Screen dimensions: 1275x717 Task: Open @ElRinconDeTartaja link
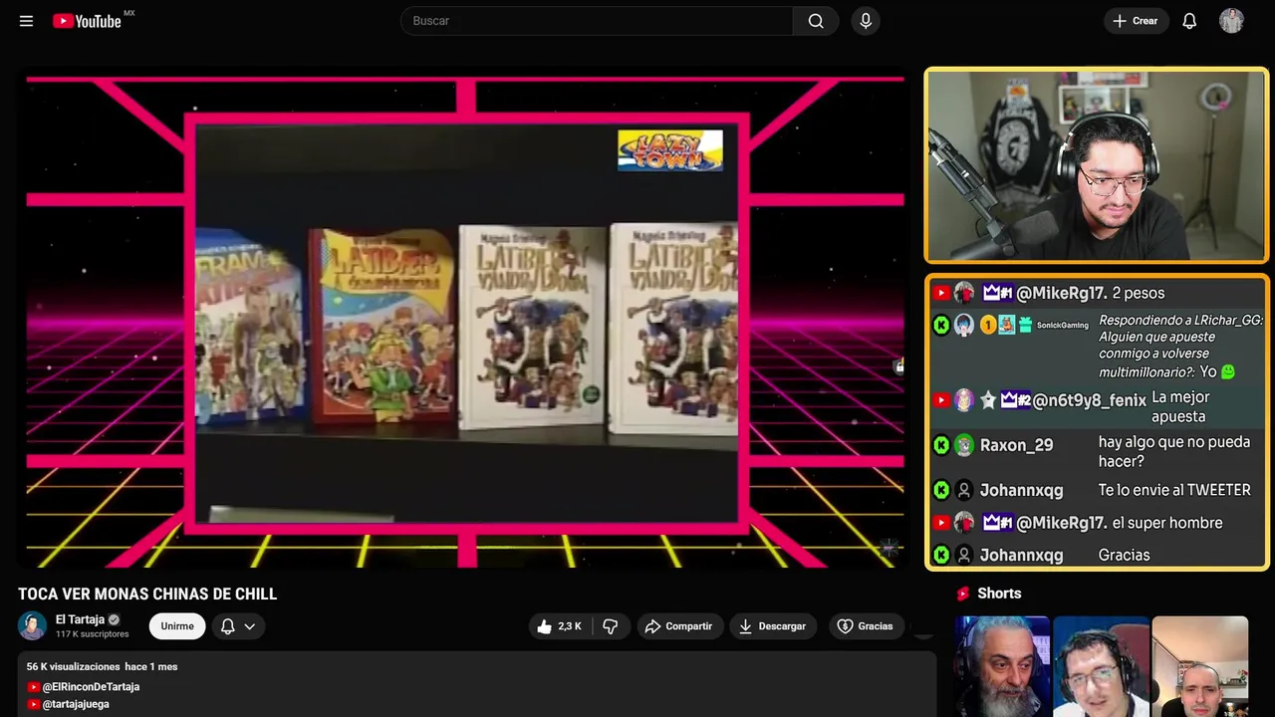click(x=91, y=687)
